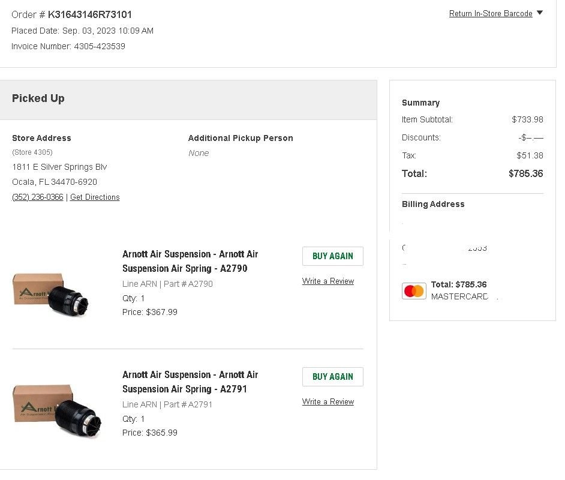Open the Arnott Air Spring A2790 product title
This screenshot has height=480, width=565.
point(190,262)
